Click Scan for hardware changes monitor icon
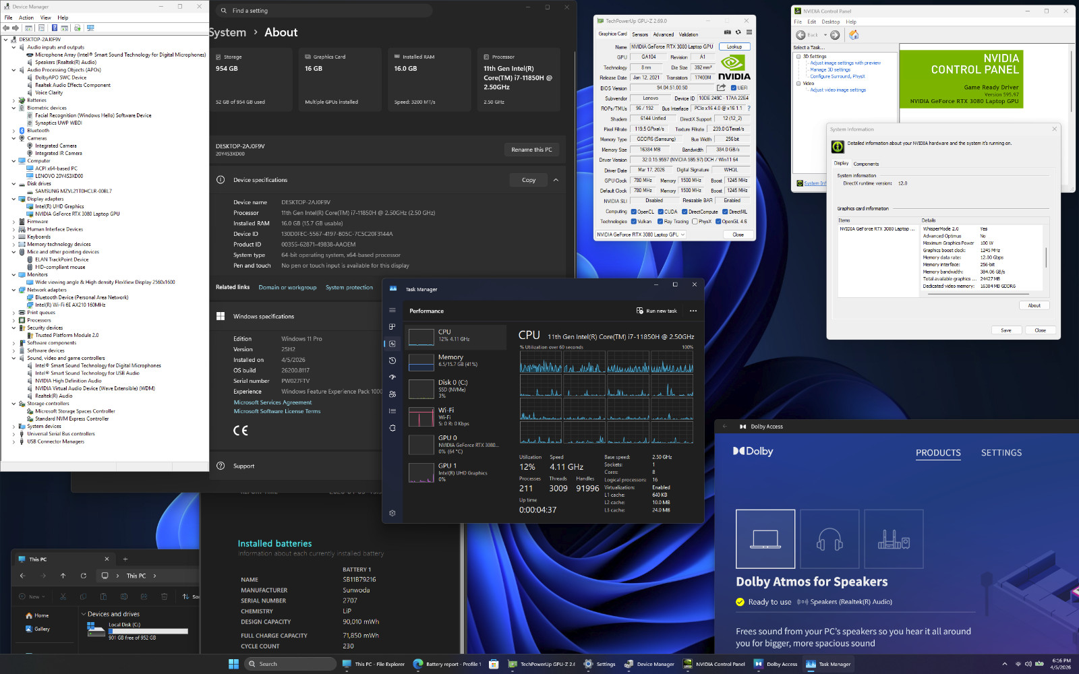The height and width of the screenshot is (674, 1079). (x=90, y=28)
